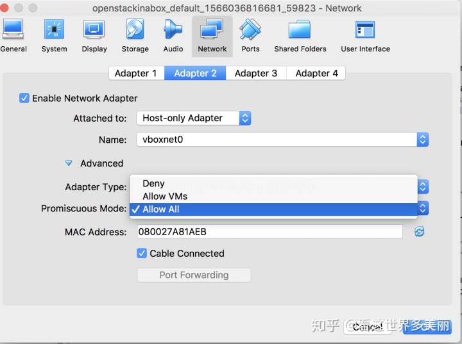Open the Adapter Type dropdown arrows
The height and width of the screenshot is (344, 462).
(x=423, y=186)
